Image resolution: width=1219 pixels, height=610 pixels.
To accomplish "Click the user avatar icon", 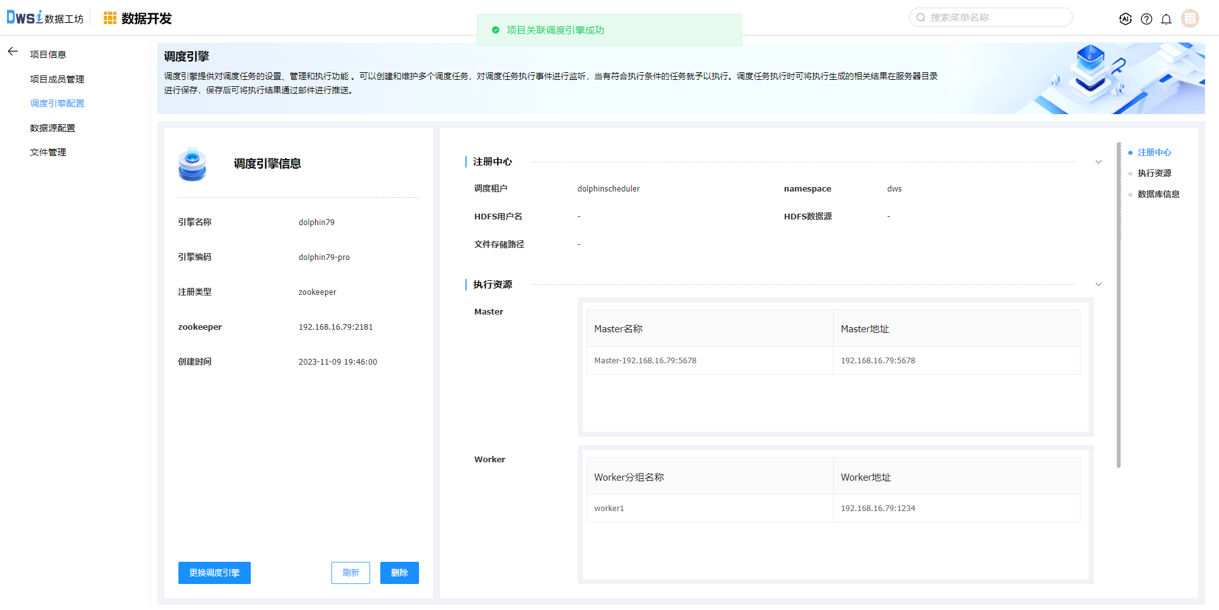I will pyautogui.click(x=1190, y=18).
